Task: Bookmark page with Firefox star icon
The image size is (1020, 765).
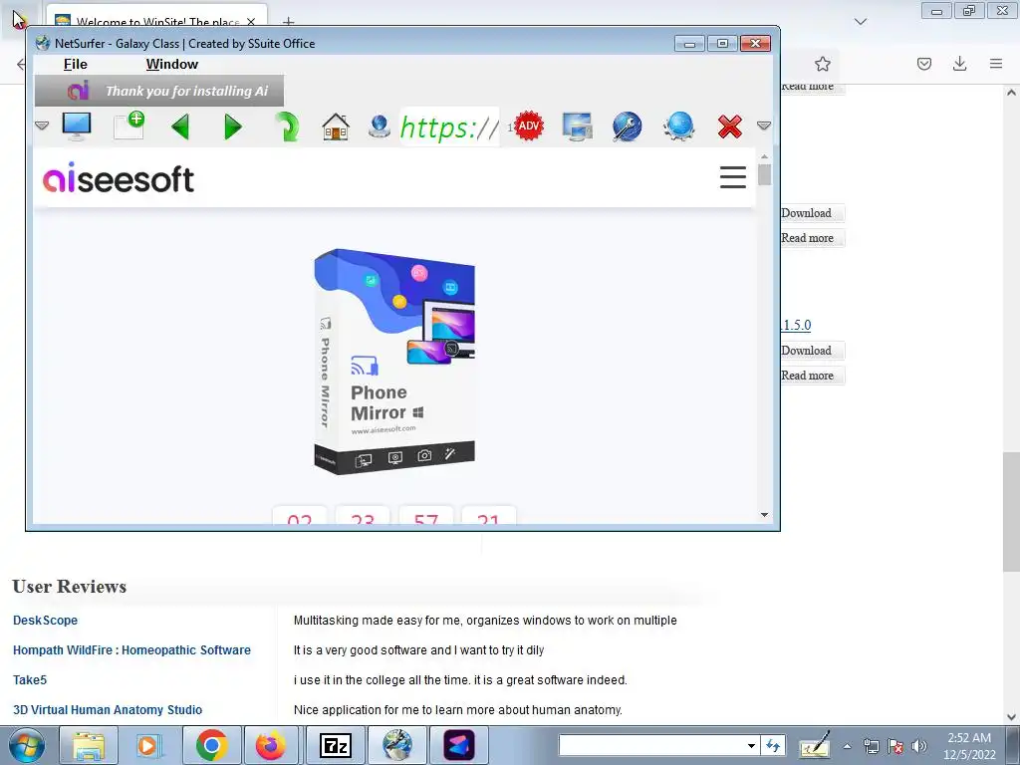Action: click(x=822, y=64)
